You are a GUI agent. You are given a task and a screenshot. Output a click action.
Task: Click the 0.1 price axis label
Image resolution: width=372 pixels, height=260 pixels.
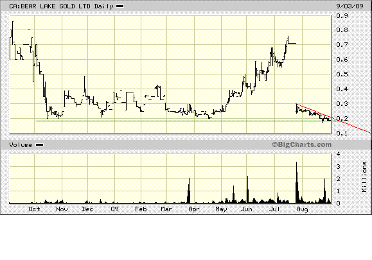pos(342,133)
